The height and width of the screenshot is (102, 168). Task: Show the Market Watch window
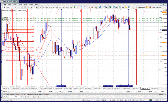[119, 8]
